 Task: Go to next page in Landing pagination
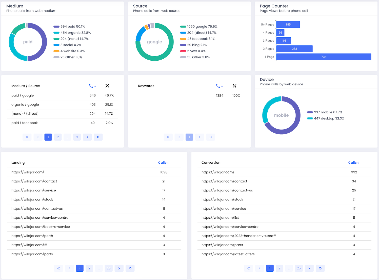[x=119, y=268]
